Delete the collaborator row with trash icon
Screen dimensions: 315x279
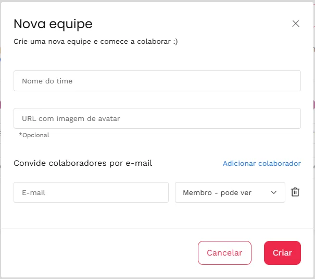tap(295, 192)
